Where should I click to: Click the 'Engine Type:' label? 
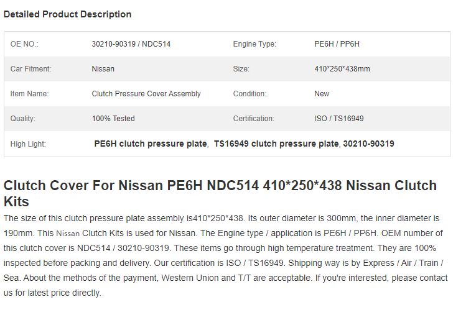tap(254, 44)
